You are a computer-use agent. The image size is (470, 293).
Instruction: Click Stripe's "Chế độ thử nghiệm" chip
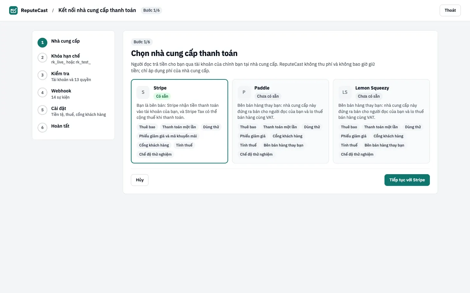click(155, 154)
